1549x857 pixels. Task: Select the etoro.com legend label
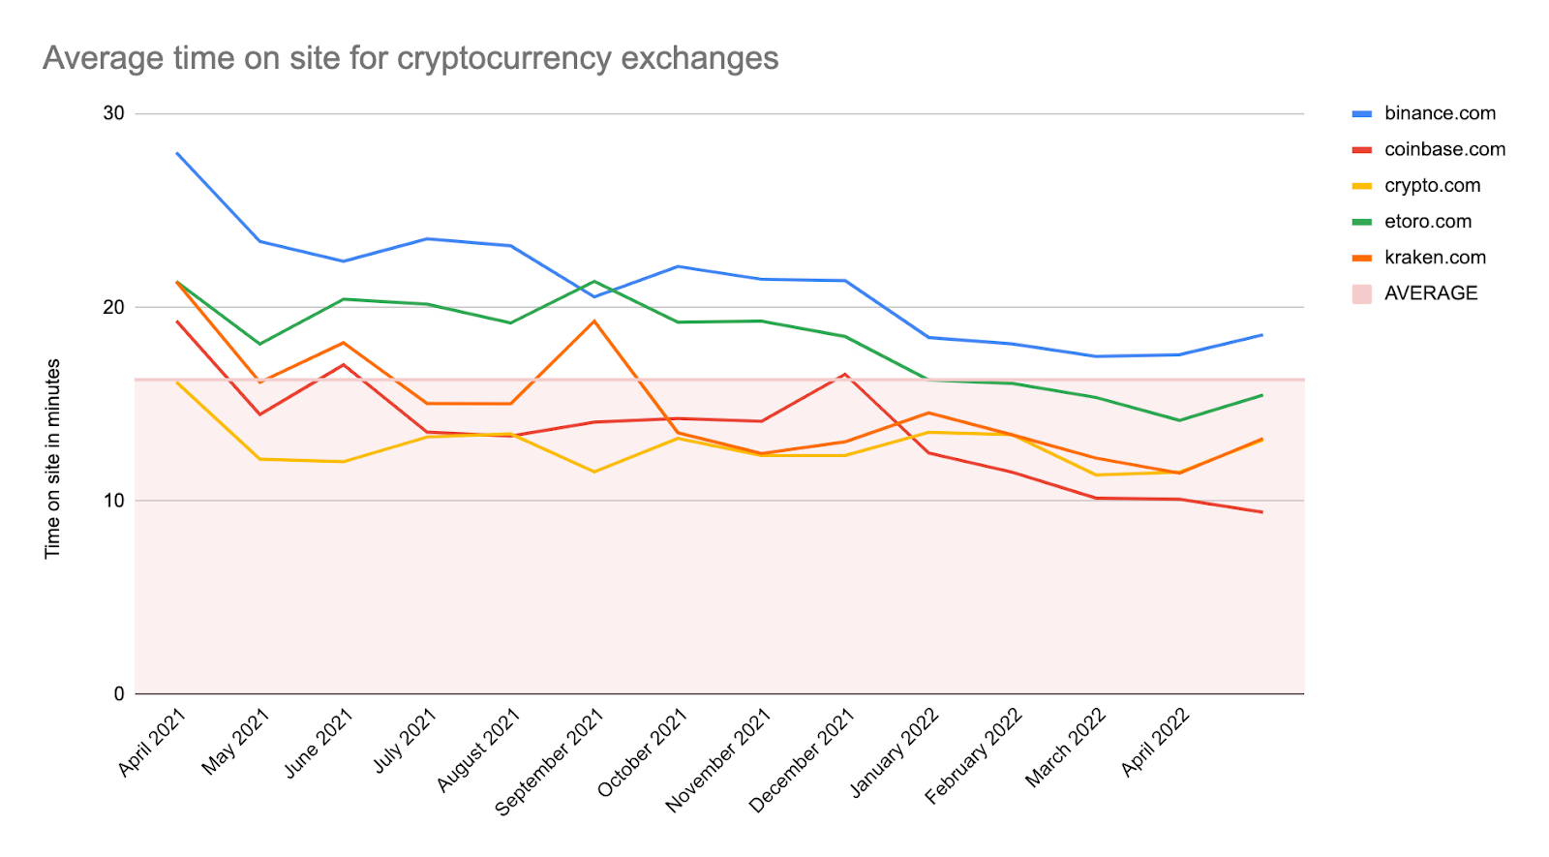(1428, 222)
